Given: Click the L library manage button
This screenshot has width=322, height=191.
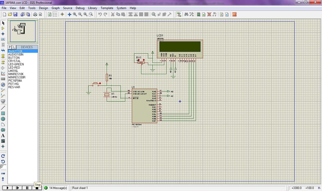Looking at the screenshot, I should [14, 47].
